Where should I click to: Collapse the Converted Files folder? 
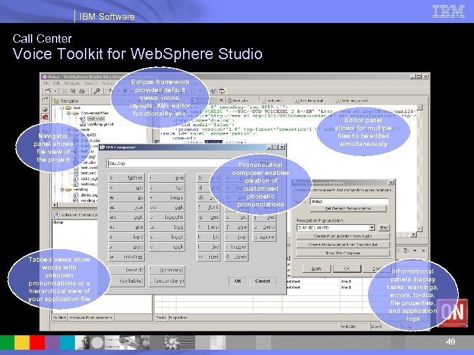coord(69,113)
